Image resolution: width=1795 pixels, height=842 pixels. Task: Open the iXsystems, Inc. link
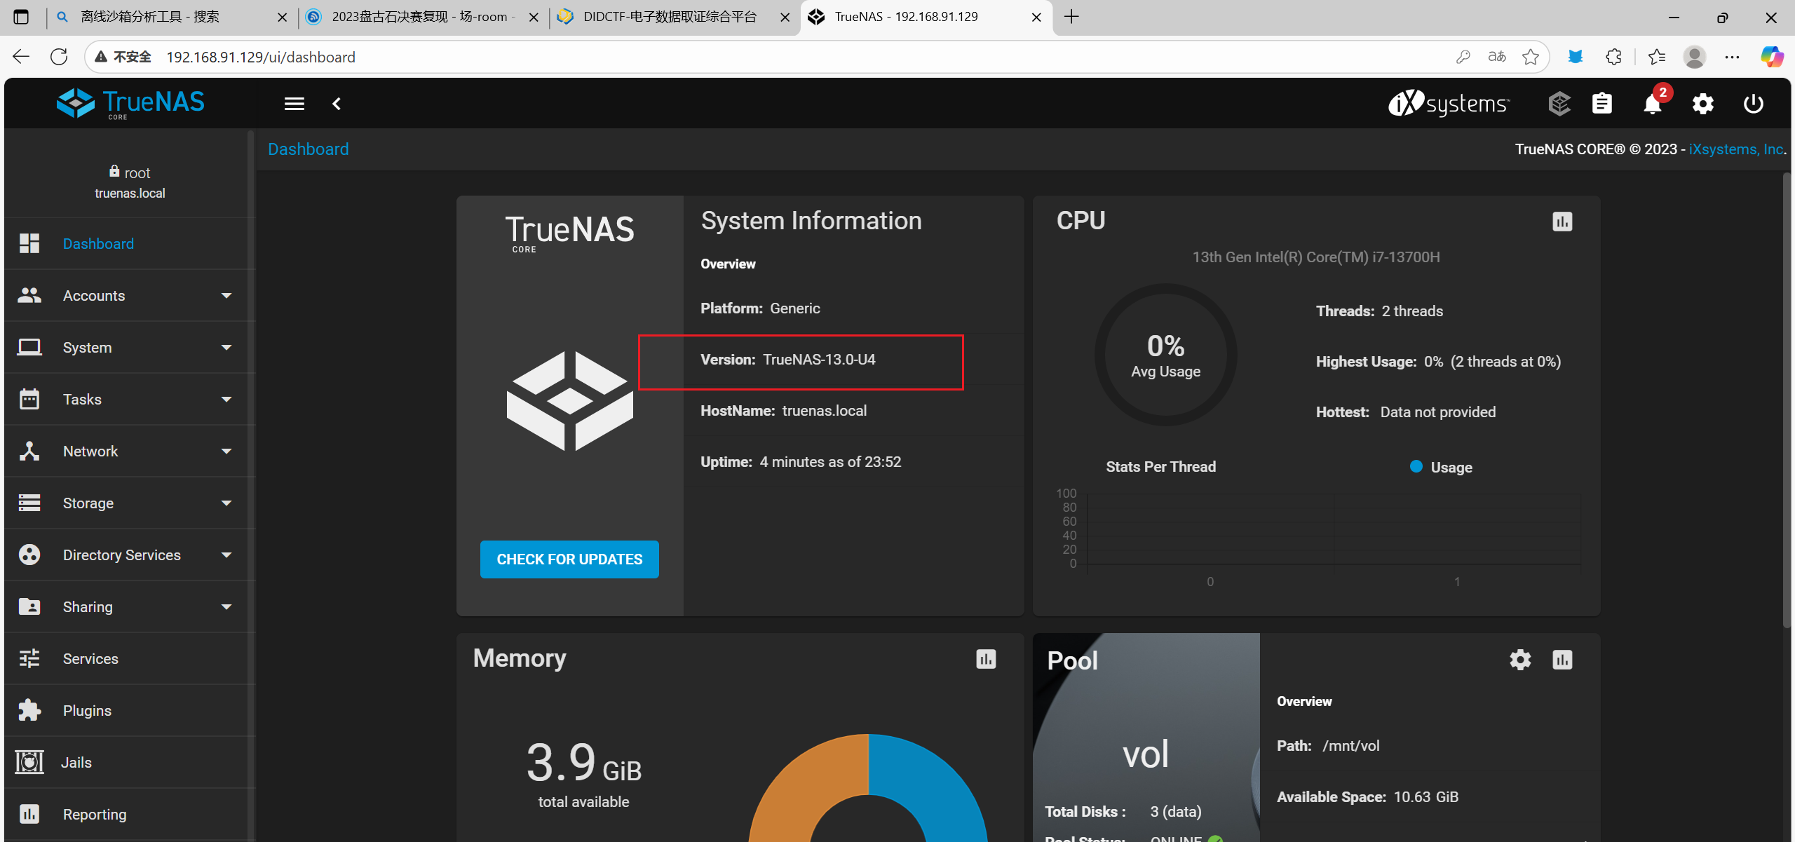click(x=1736, y=149)
